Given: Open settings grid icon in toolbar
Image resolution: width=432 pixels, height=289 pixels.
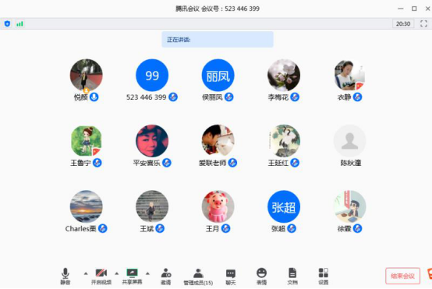Looking at the screenshot, I should click(323, 276).
